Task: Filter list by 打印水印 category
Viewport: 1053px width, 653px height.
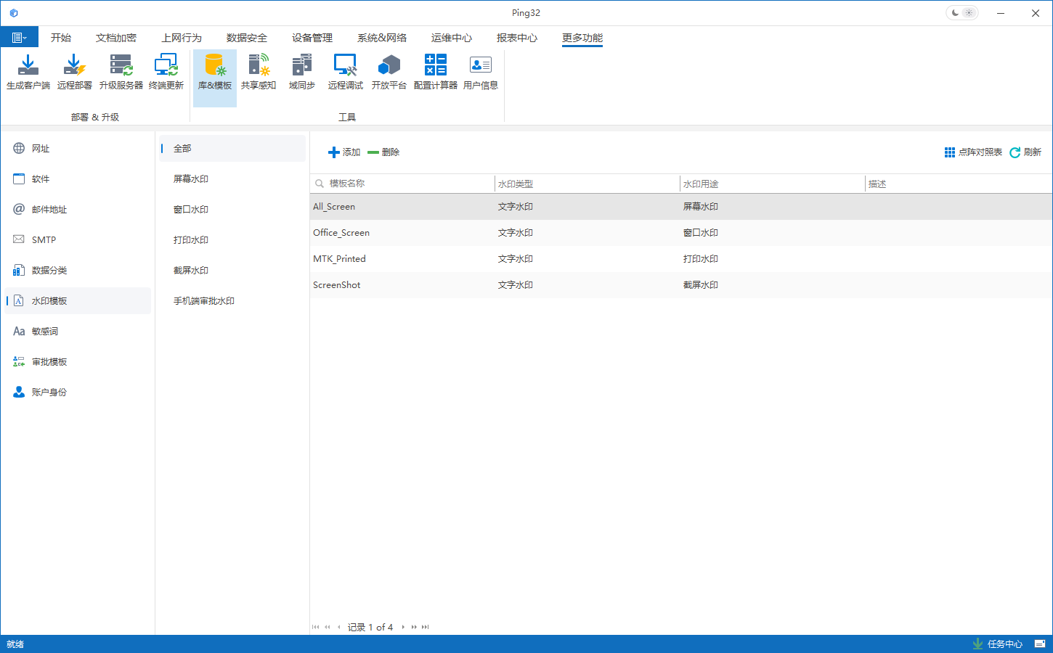Action: 191,240
